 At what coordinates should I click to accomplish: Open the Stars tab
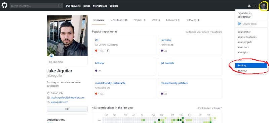[x=156, y=20]
